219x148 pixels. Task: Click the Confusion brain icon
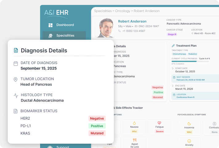pyautogui.click(x=214, y=124)
